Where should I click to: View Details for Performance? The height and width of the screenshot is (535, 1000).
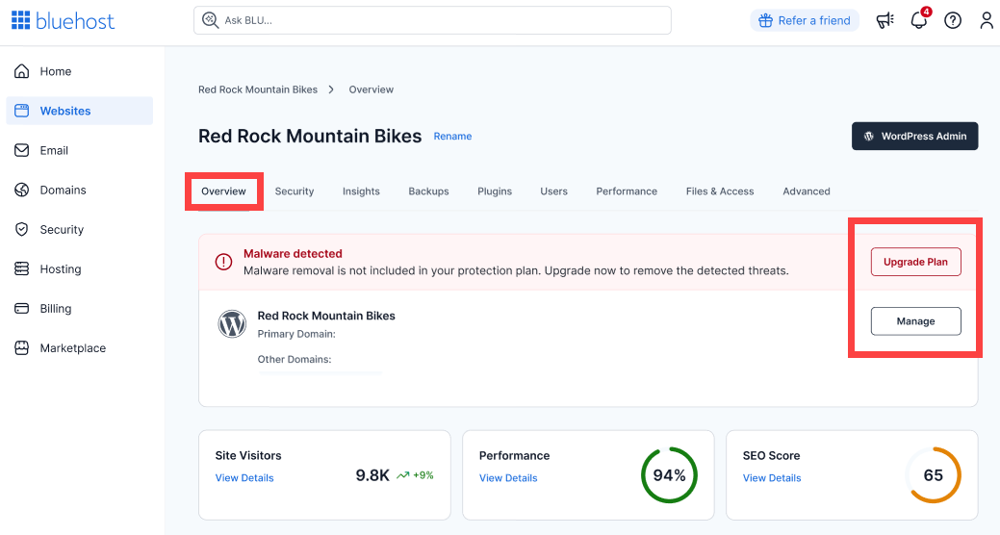(x=508, y=477)
